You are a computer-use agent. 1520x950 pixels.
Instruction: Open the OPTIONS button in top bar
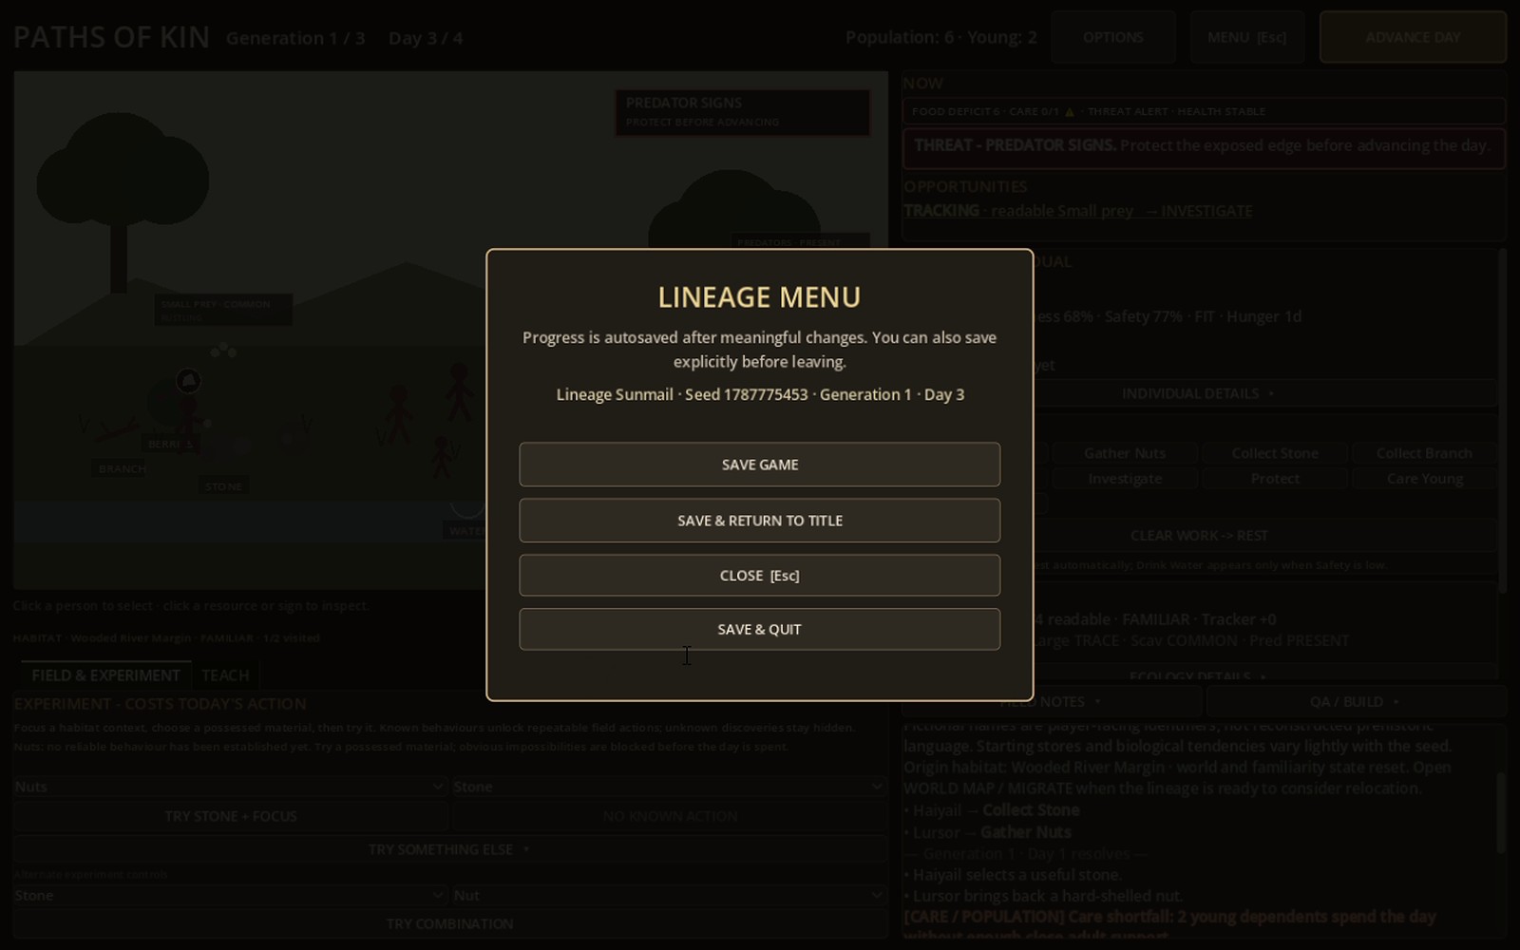[x=1113, y=37]
